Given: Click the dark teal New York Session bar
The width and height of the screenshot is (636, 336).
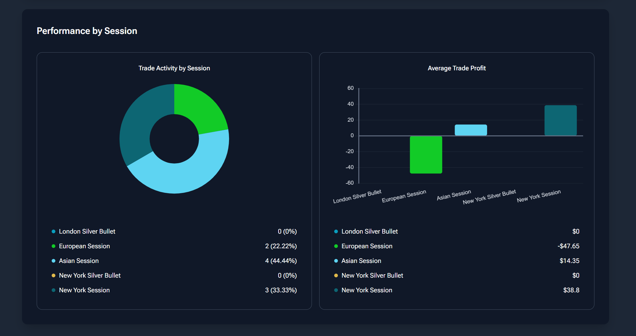Looking at the screenshot, I should [560, 120].
